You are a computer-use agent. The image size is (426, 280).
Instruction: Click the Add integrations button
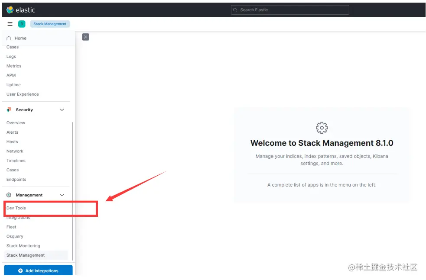(x=38, y=270)
